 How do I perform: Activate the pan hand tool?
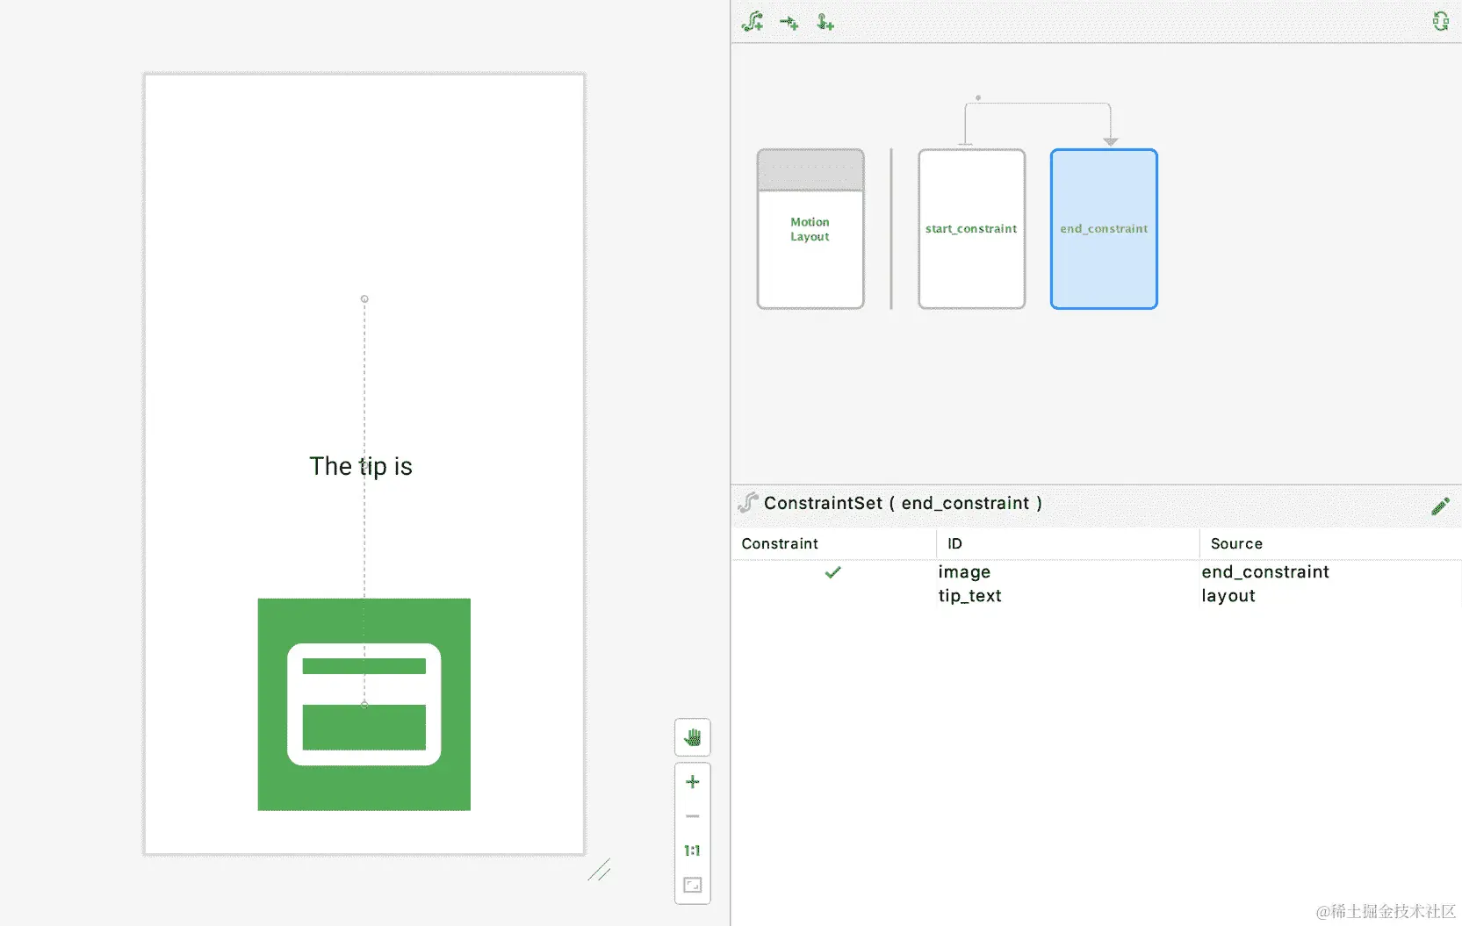tap(693, 737)
